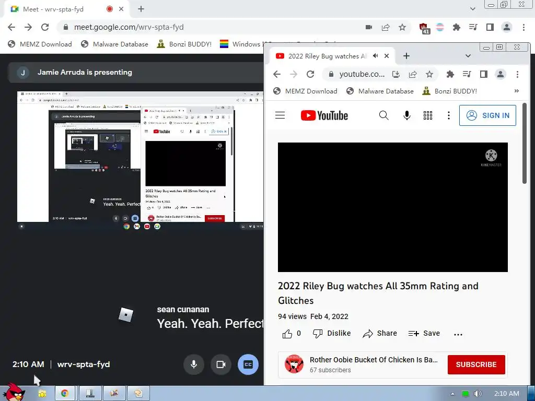535x401 pixels.
Task: Dislike the Riley Bug video
Action: pyautogui.click(x=332, y=334)
